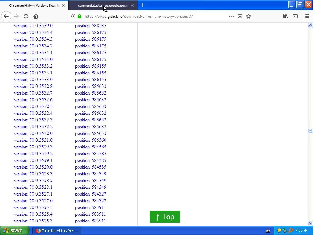This screenshot has width=313, height=235.
Task: Click the forward navigation arrow
Action: click(x=16, y=17)
